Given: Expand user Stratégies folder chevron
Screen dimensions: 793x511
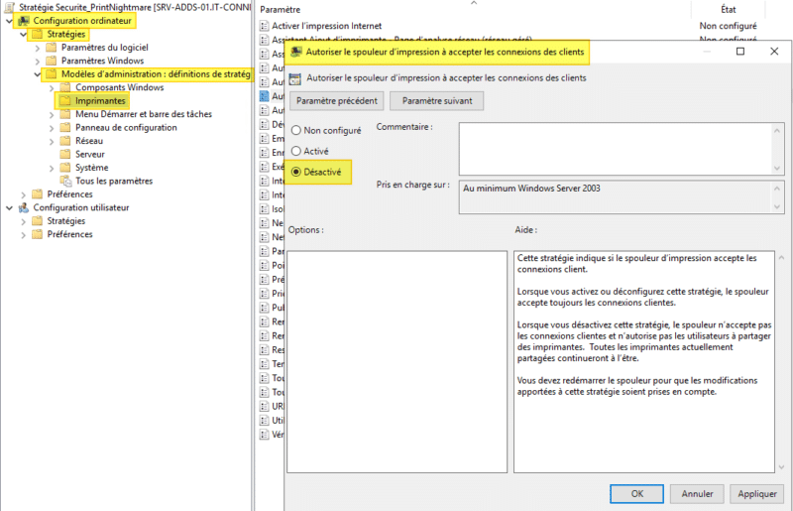Looking at the screenshot, I should (23, 221).
